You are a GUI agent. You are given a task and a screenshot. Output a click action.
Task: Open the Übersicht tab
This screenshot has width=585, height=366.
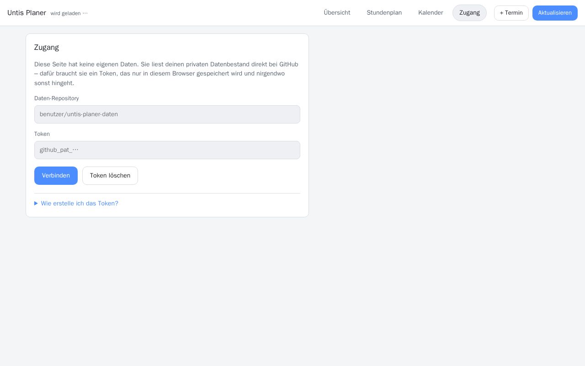[x=337, y=13]
